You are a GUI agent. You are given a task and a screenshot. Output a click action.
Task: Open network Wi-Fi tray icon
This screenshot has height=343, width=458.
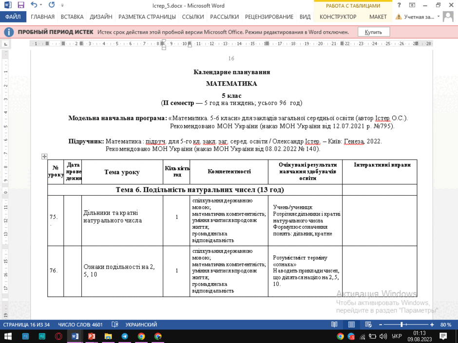click(x=363, y=337)
